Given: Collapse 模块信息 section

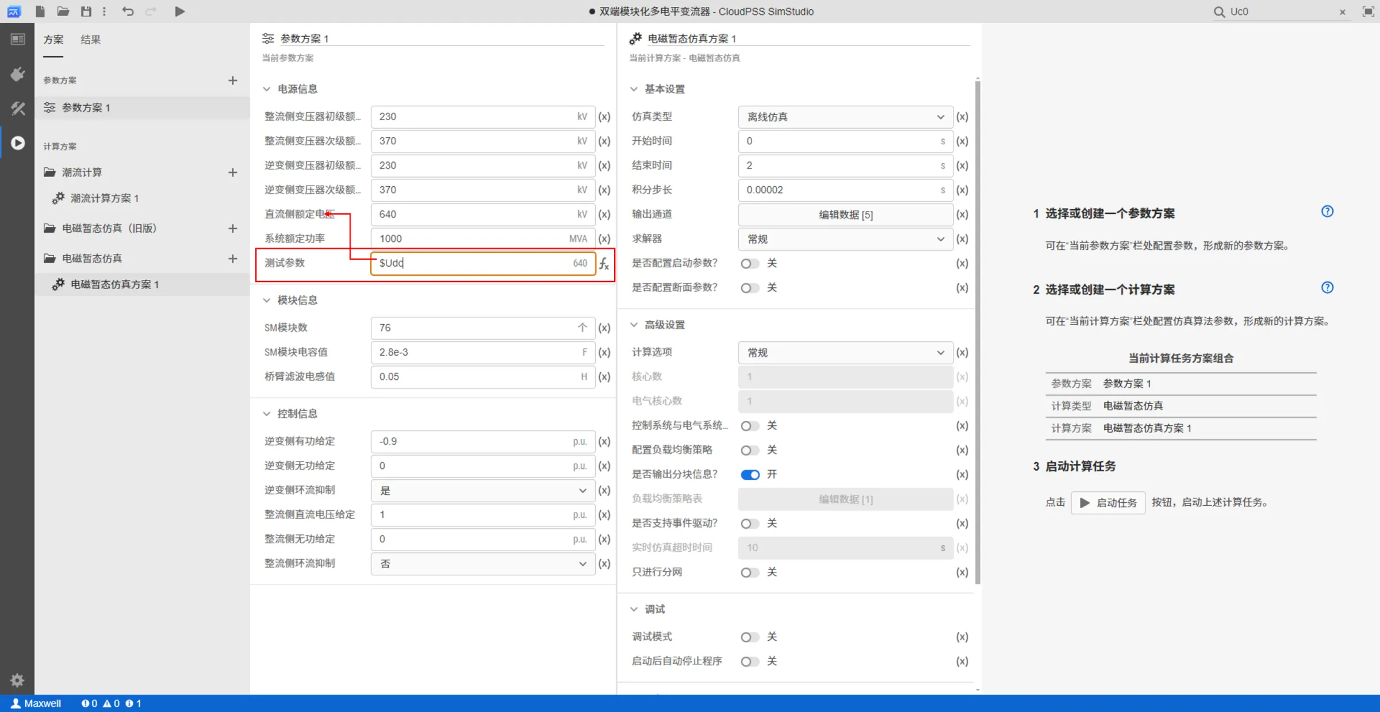Looking at the screenshot, I should click(266, 300).
